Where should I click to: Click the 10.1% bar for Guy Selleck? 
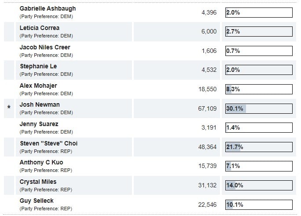point(259,205)
